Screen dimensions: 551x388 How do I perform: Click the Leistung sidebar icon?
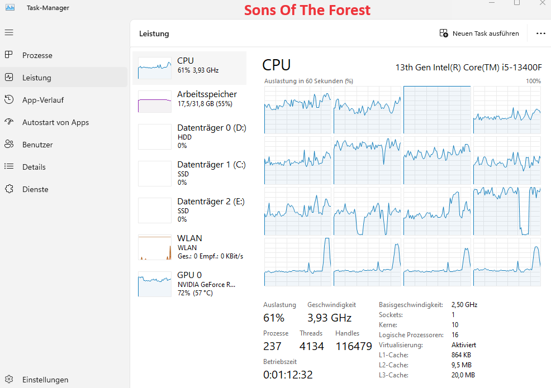pyautogui.click(x=9, y=78)
